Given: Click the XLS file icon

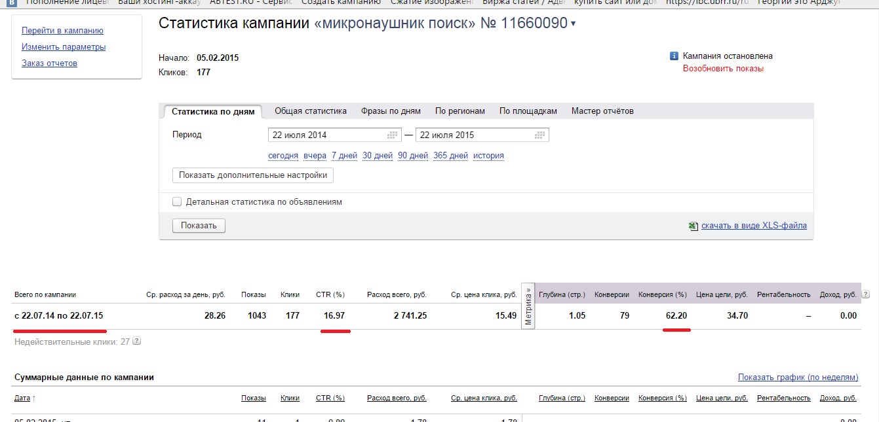Looking at the screenshot, I should coord(693,226).
